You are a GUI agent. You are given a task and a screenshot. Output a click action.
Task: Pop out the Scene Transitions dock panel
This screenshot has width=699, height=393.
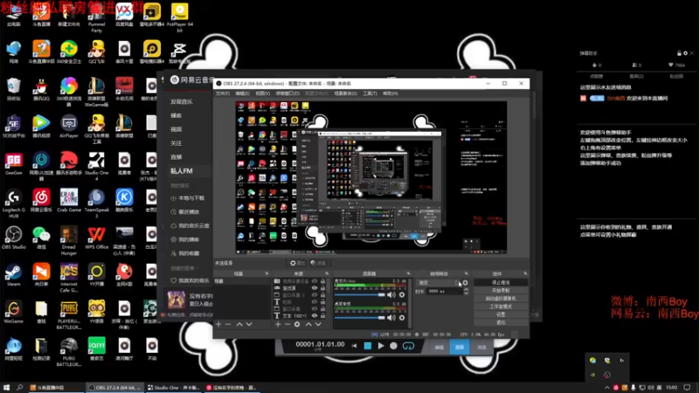[x=467, y=273]
